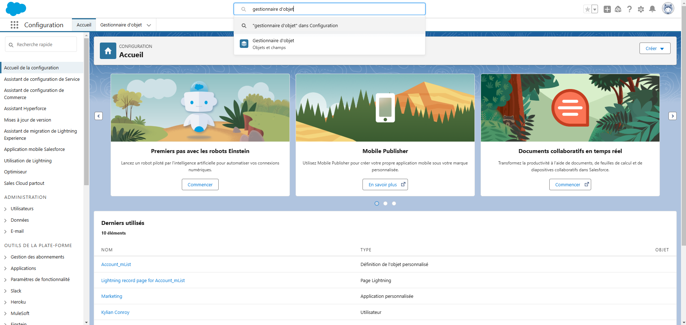686x325 pixels.
Task: Open the setup gear icon
Action: (641, 9)
